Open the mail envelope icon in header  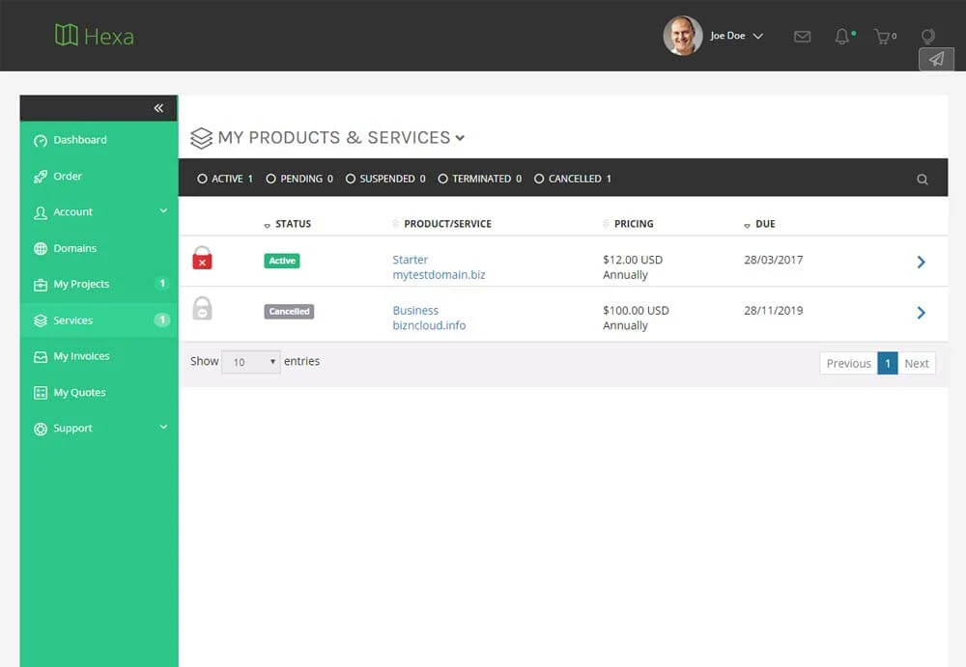(802, 37)
